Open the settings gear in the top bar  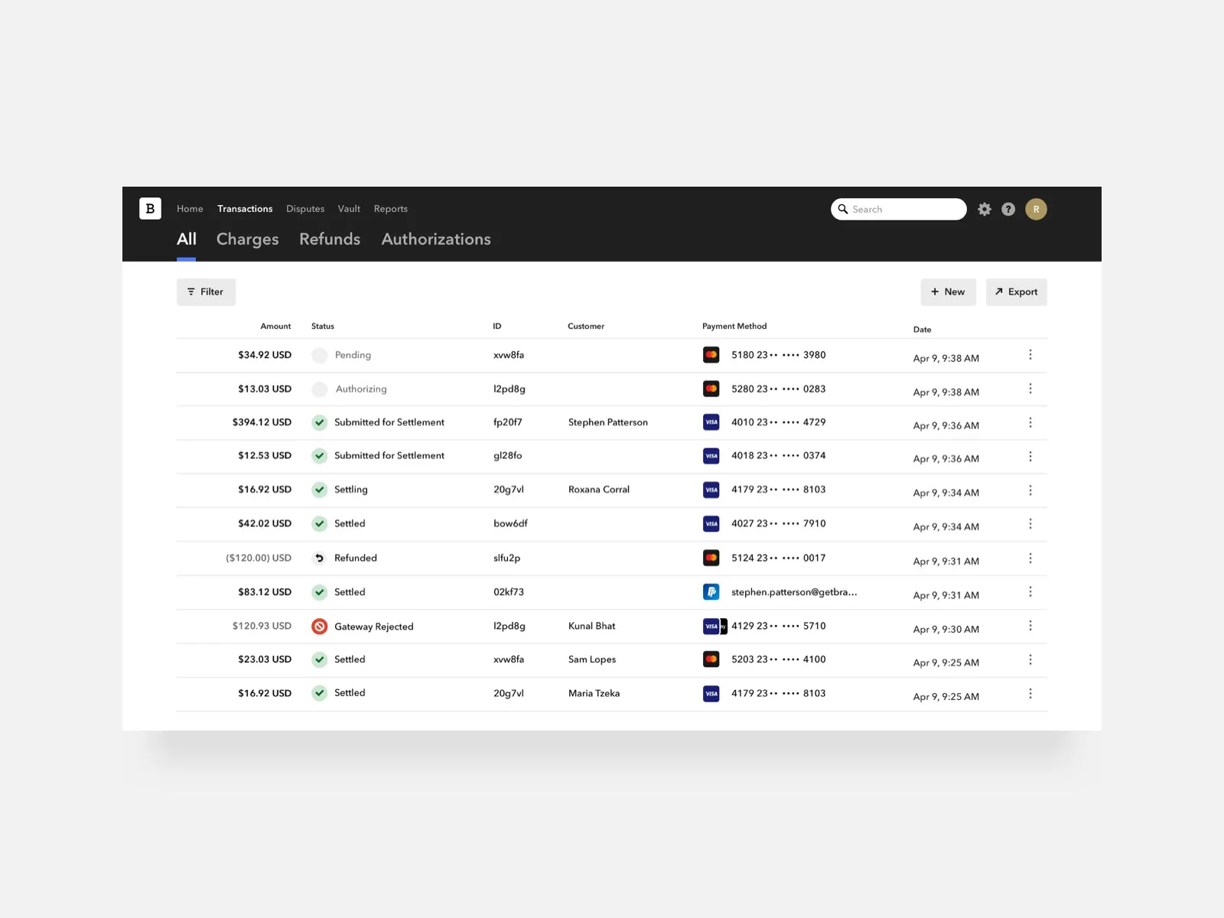(x=984, y=209)
